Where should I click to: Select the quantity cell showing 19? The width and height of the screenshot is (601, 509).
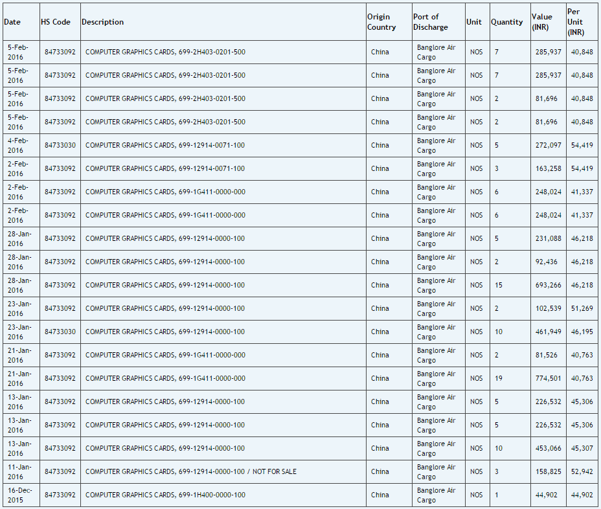point(498,378)
